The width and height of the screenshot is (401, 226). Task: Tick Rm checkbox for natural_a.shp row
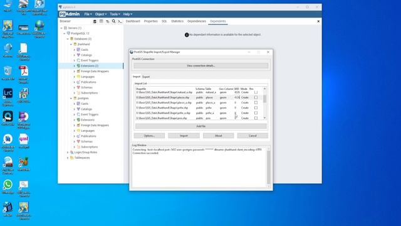256,92
